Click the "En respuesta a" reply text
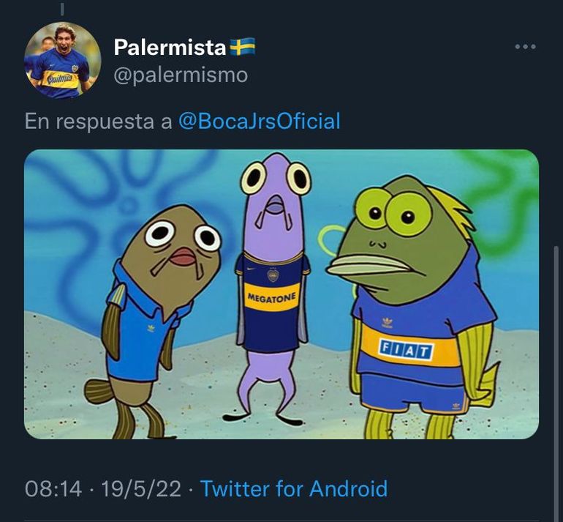The width and height of the screenshot is (563, 522). point(99,121)
